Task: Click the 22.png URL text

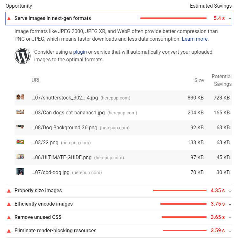Action: [x=45, y=142]
